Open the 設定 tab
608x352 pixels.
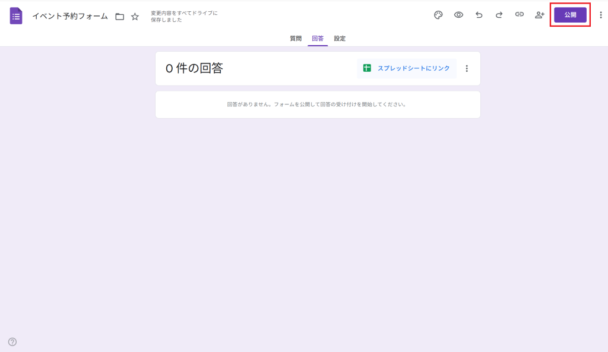(x=340, y=39)
